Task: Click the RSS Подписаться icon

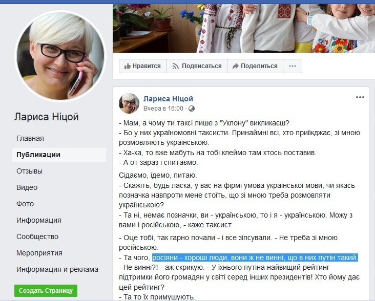Action: click(x=176, y=66)
